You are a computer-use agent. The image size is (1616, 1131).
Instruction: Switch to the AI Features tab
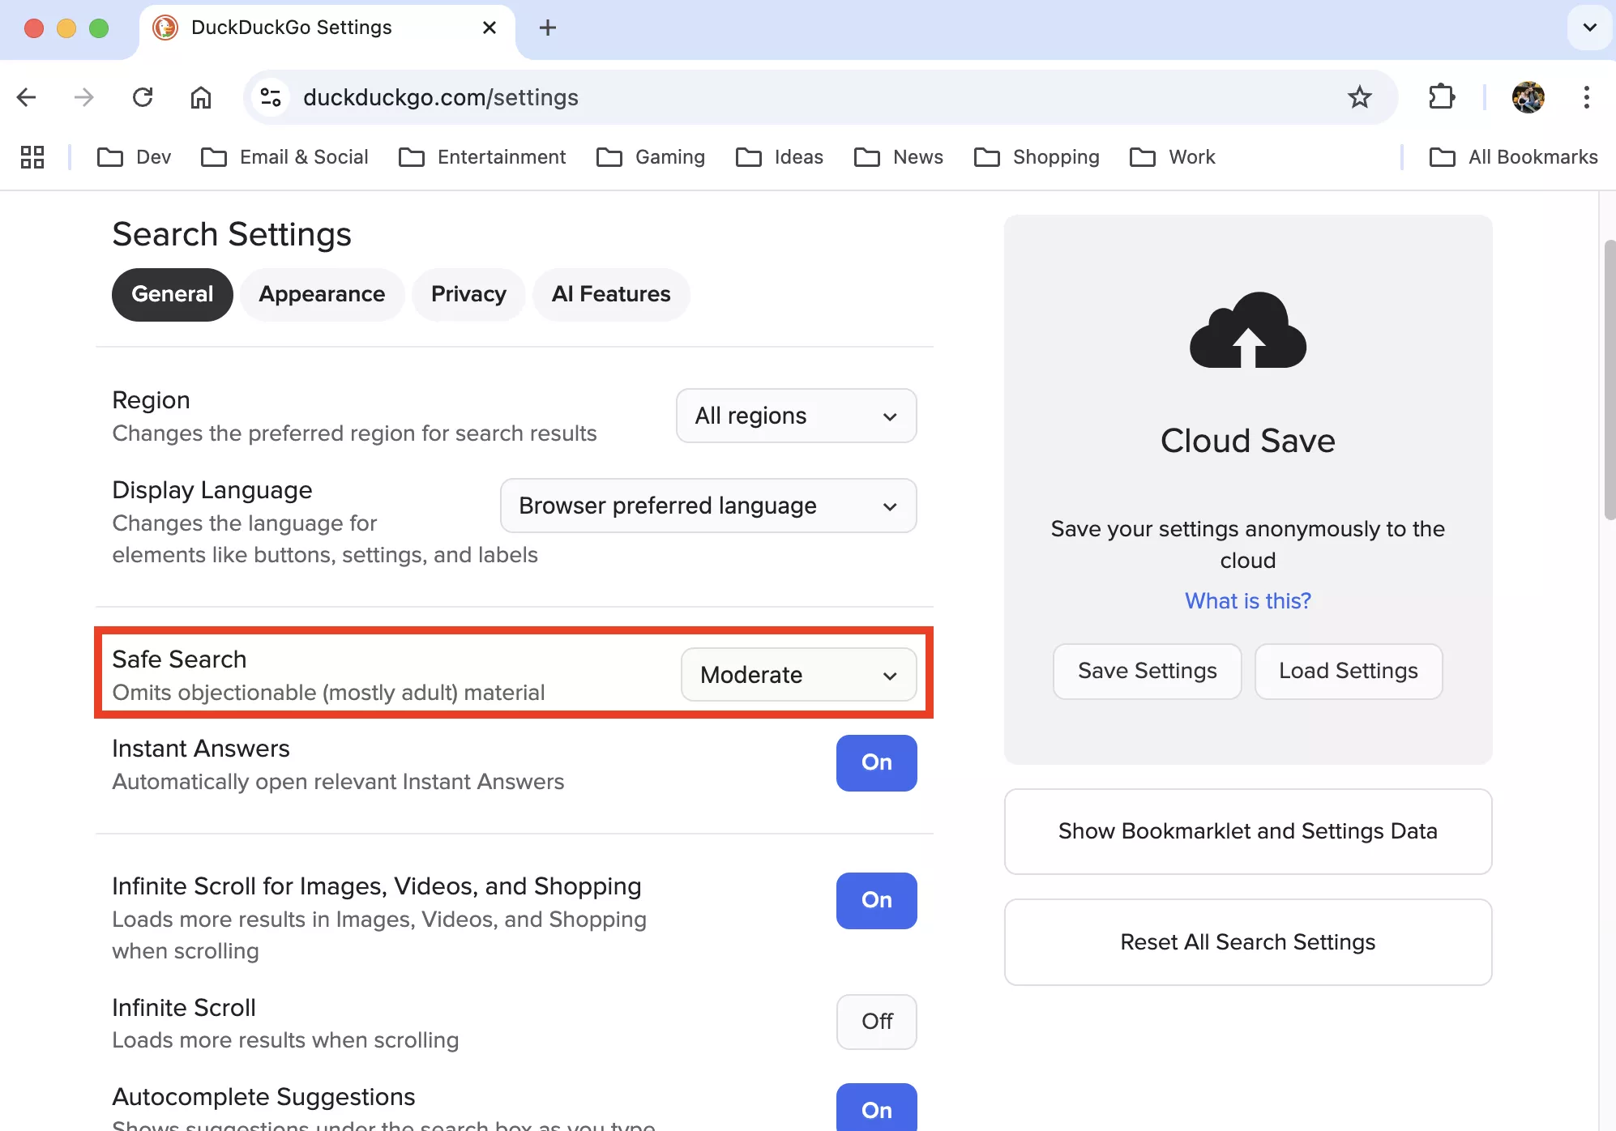(611, 294)
